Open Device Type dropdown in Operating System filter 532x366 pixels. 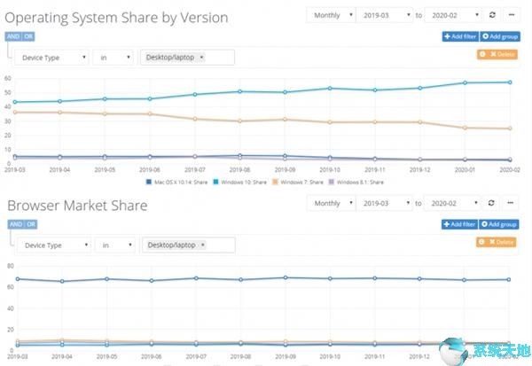[51, 58]
